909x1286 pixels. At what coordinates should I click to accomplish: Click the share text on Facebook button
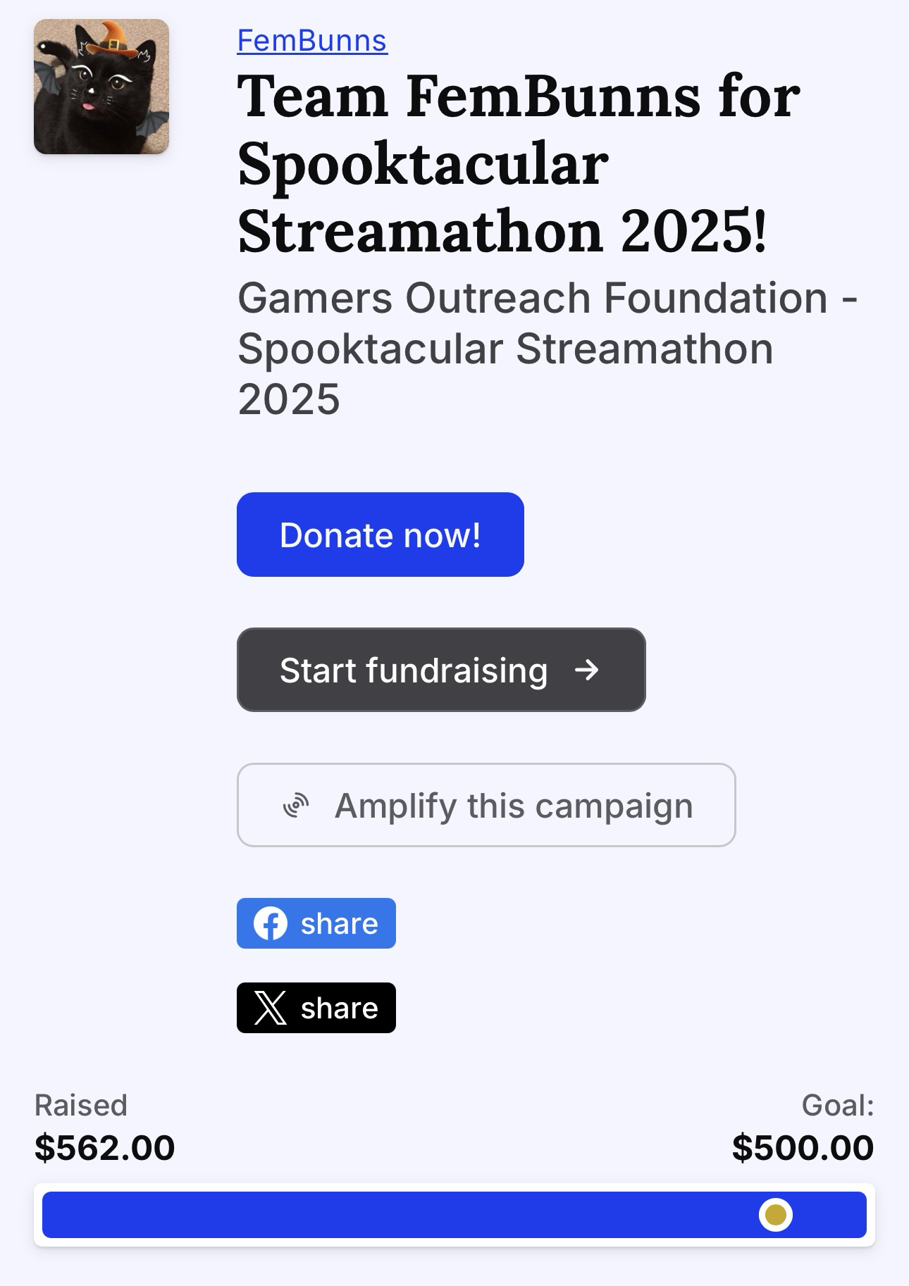(x=340, y=923)
